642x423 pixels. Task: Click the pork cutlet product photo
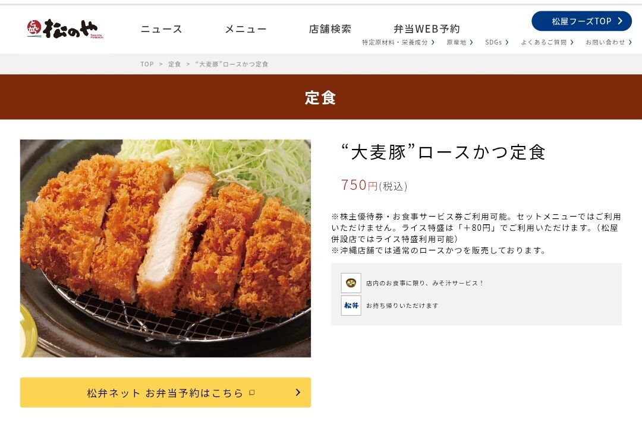coord(165,249)
